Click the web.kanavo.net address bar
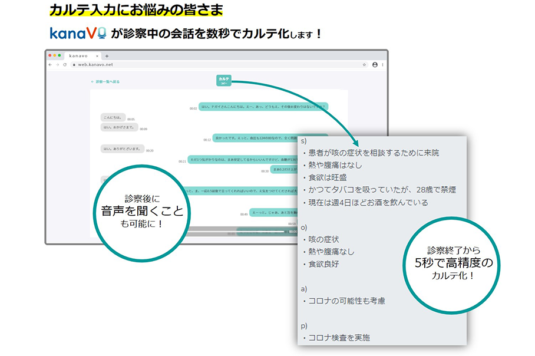This screenshot has height=356, width=535. point(219,64)
